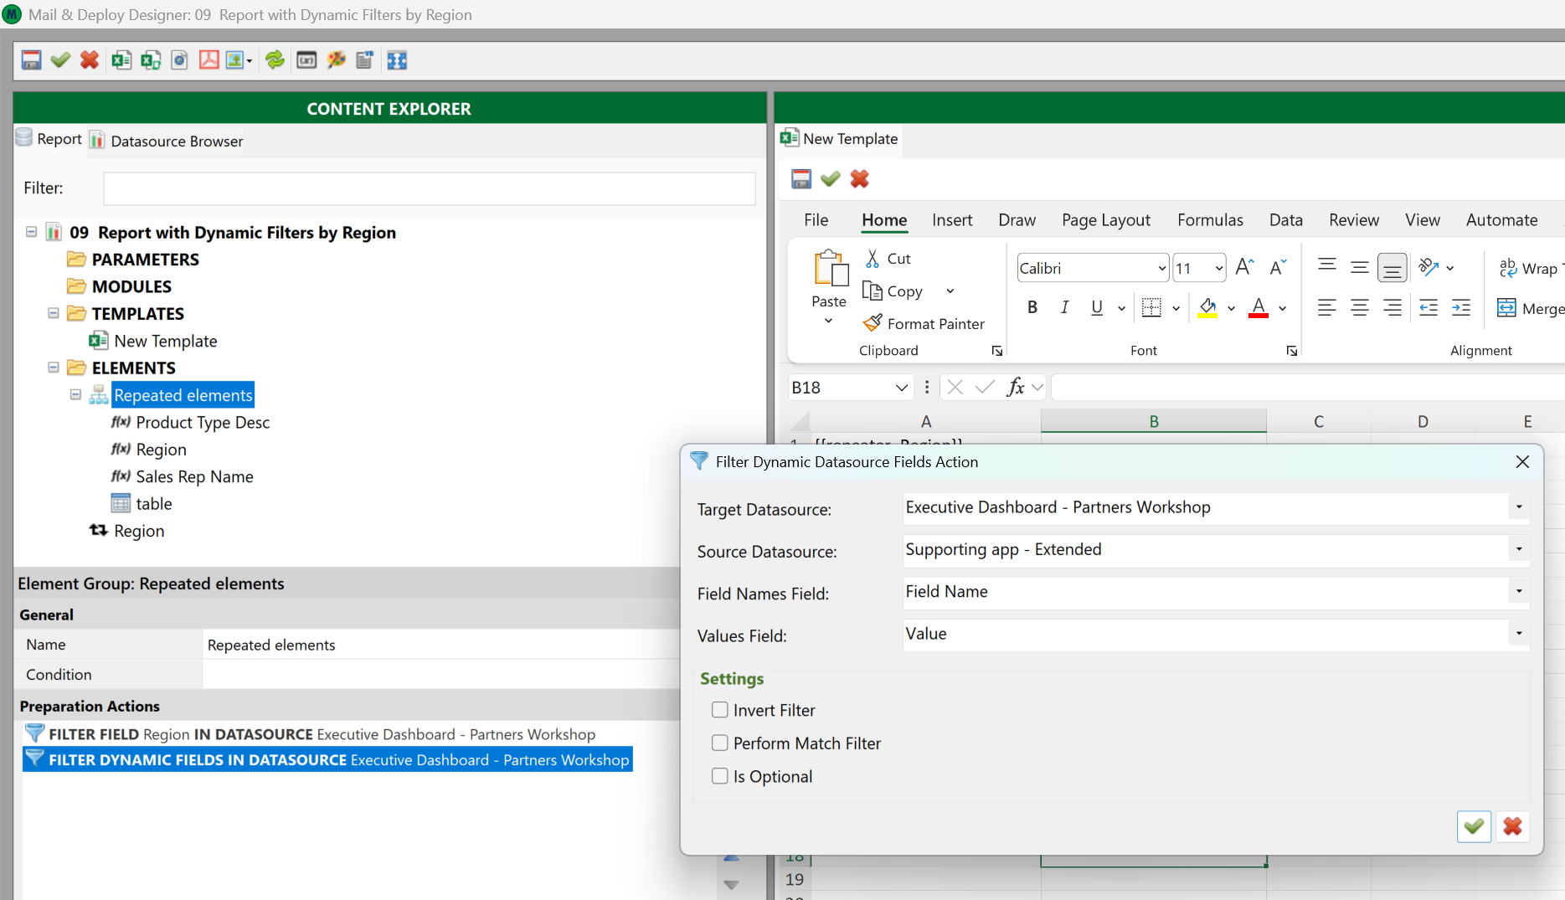Select the FILTER FIELD Region preparation action

[322, 734]
